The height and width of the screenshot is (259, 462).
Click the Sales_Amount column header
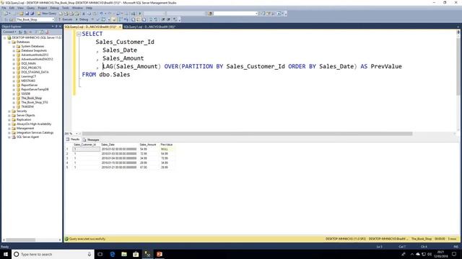pyautogui.click(x=148, y=145)
